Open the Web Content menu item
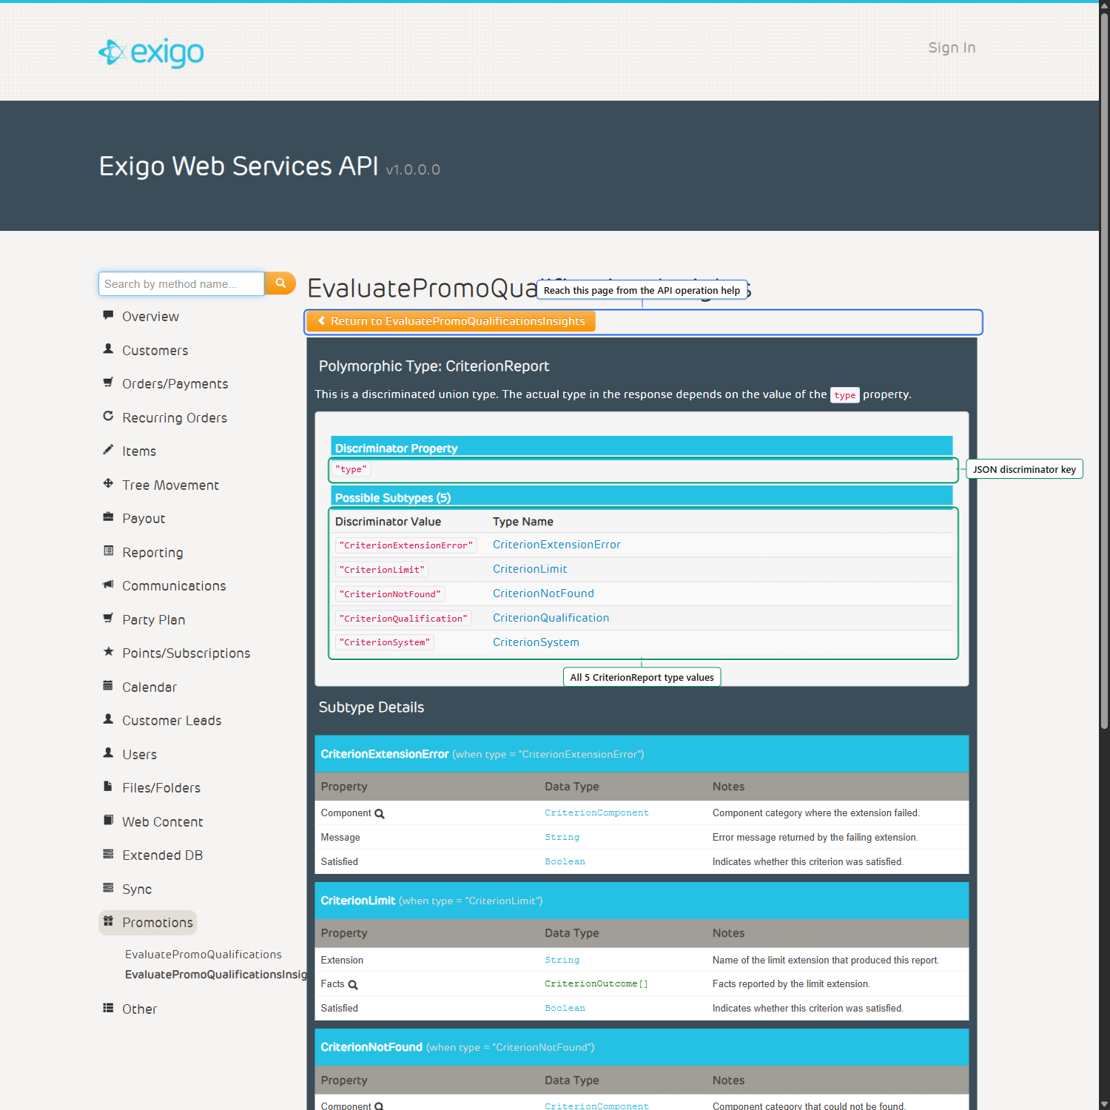Image resolution: width=1110 pixels, height=1110 pixels. [x=162, y=822]
